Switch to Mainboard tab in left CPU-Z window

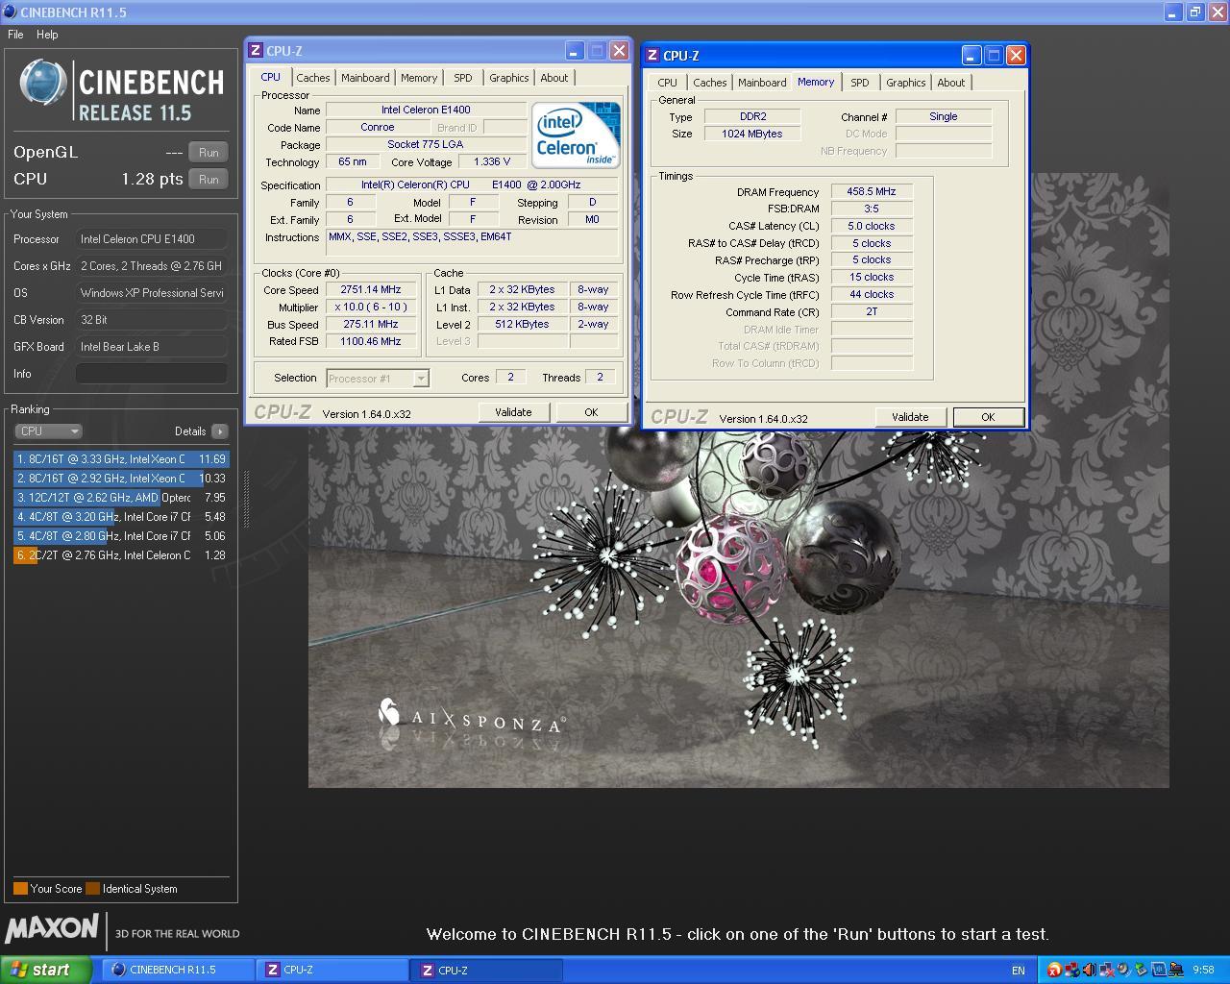tap(365, 78)
